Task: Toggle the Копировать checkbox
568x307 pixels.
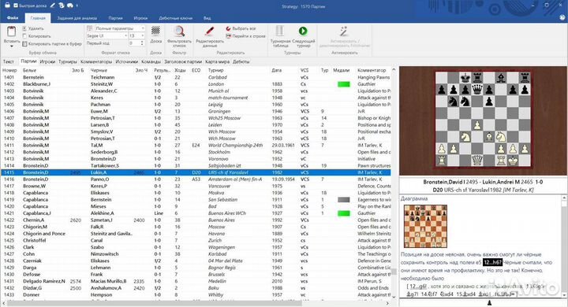Action: tap(24, 35)
